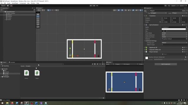Select the Rect tool in Scene toolbar
This screenshot has height=105, width=188.
pyautogui.click(x=38, y=22)
